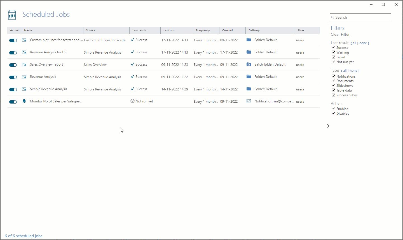This screenshot has width=403, height=240.
Task: Click the 17-11-2022 14:13 last run of Custom plot lines
Action: click(x=175, y=40)
